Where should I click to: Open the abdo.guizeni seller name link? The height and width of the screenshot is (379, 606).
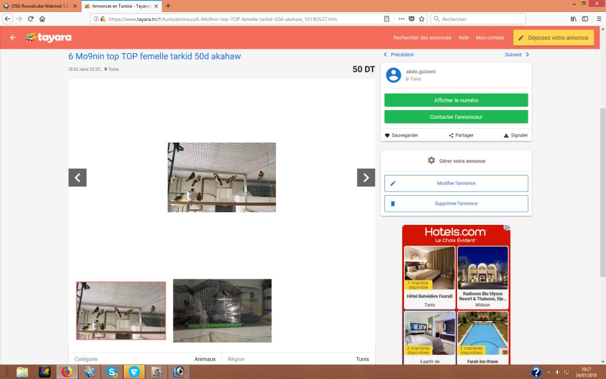coord(420,71)
